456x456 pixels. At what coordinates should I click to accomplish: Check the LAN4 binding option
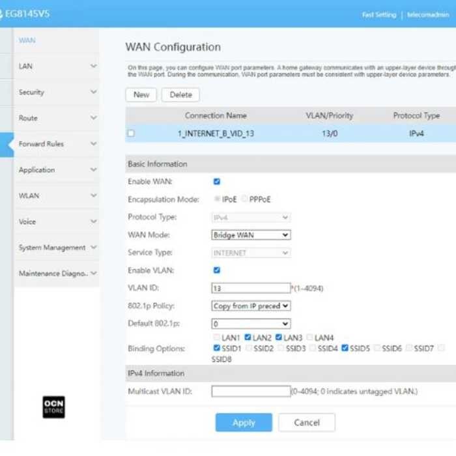click(309, 337)
